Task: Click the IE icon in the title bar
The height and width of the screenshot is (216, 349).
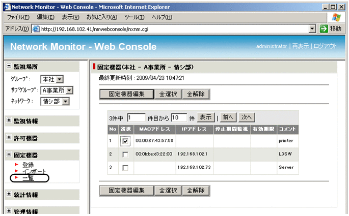Action: coord(7,7)
